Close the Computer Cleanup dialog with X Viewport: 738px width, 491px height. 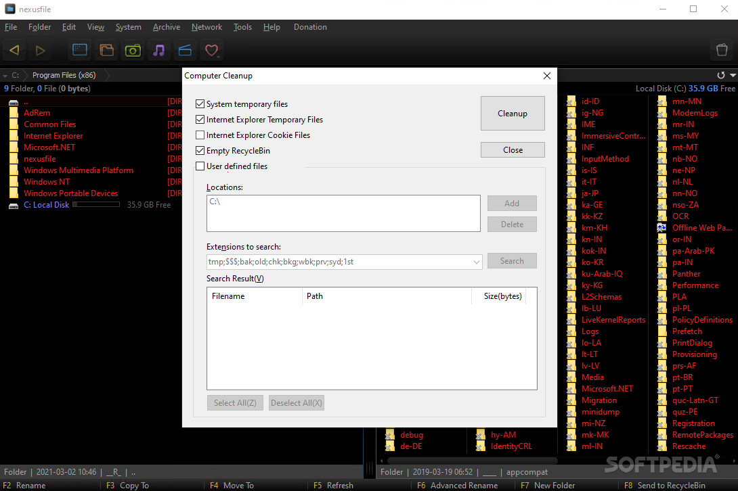[x=547, y=76]
